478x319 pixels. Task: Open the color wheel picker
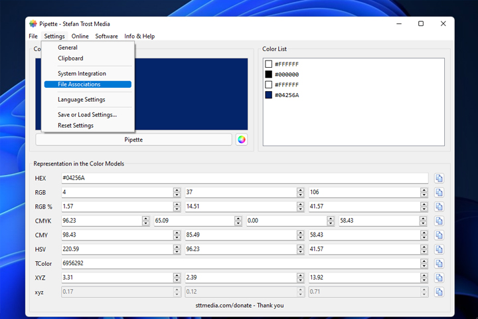(242, 140)
